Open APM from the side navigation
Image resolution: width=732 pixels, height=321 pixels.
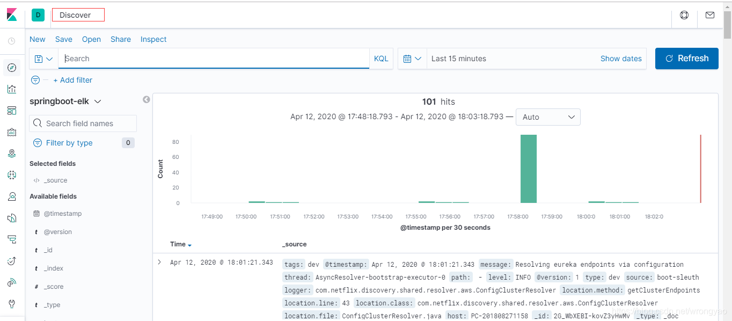click(12, 239)
